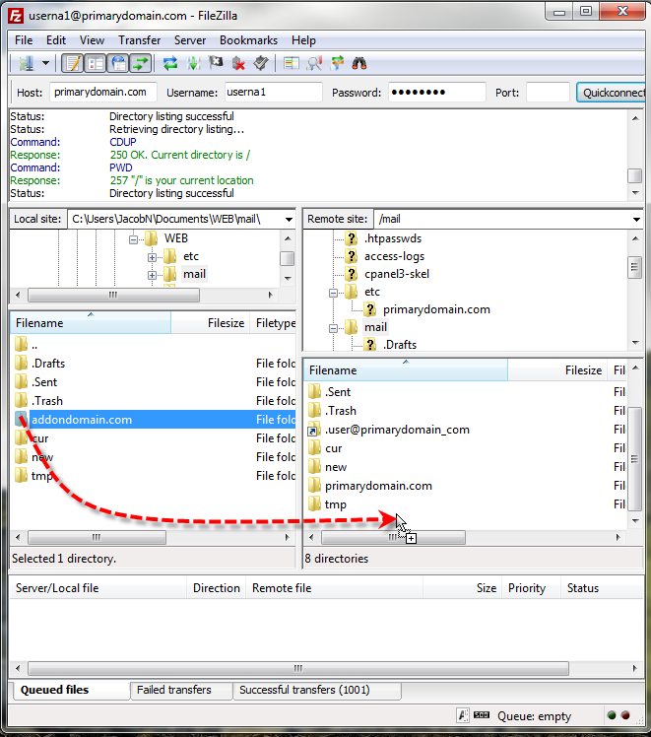Select .Drafts in the remote tree
Screen dimensions: 651x737
pos(399,345)
